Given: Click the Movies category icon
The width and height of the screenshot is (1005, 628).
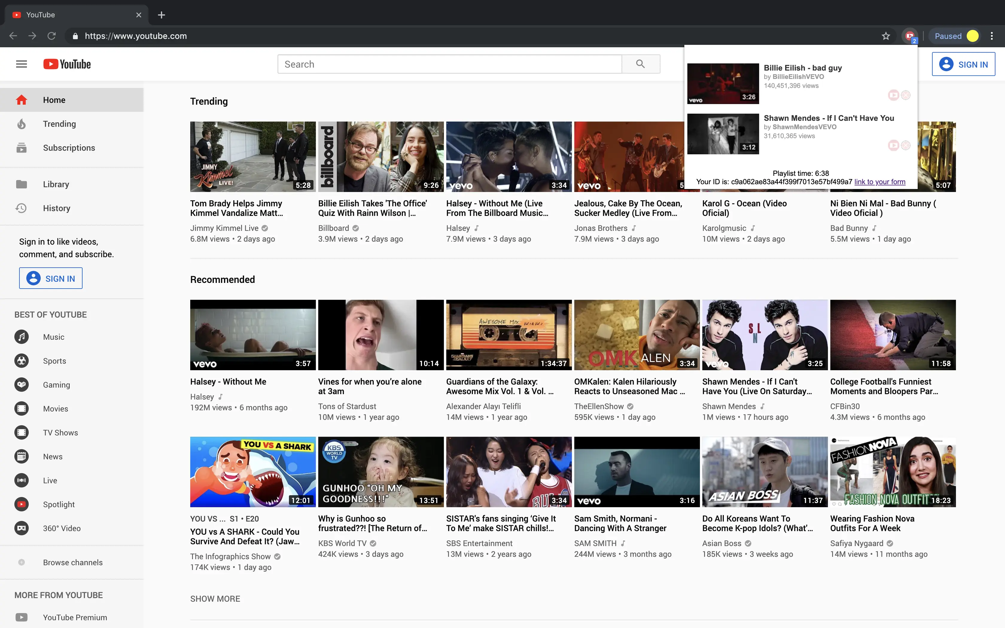Looking at the screenshot, I should [x=22, y=408].
